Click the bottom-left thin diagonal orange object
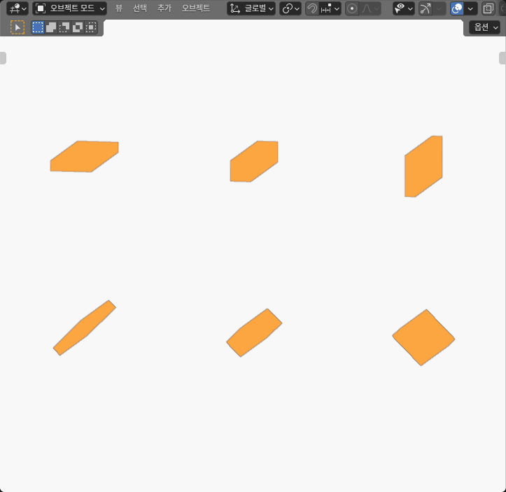The width and height of the screenshot is (506, 492). 85,328
